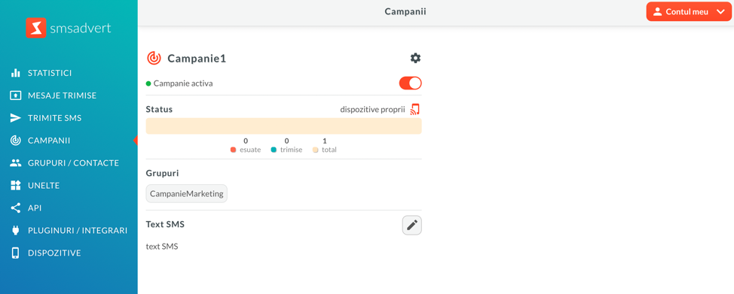
Task: Click the pencil edit icon for Text SMS
Action: click(x=412, y=225)
